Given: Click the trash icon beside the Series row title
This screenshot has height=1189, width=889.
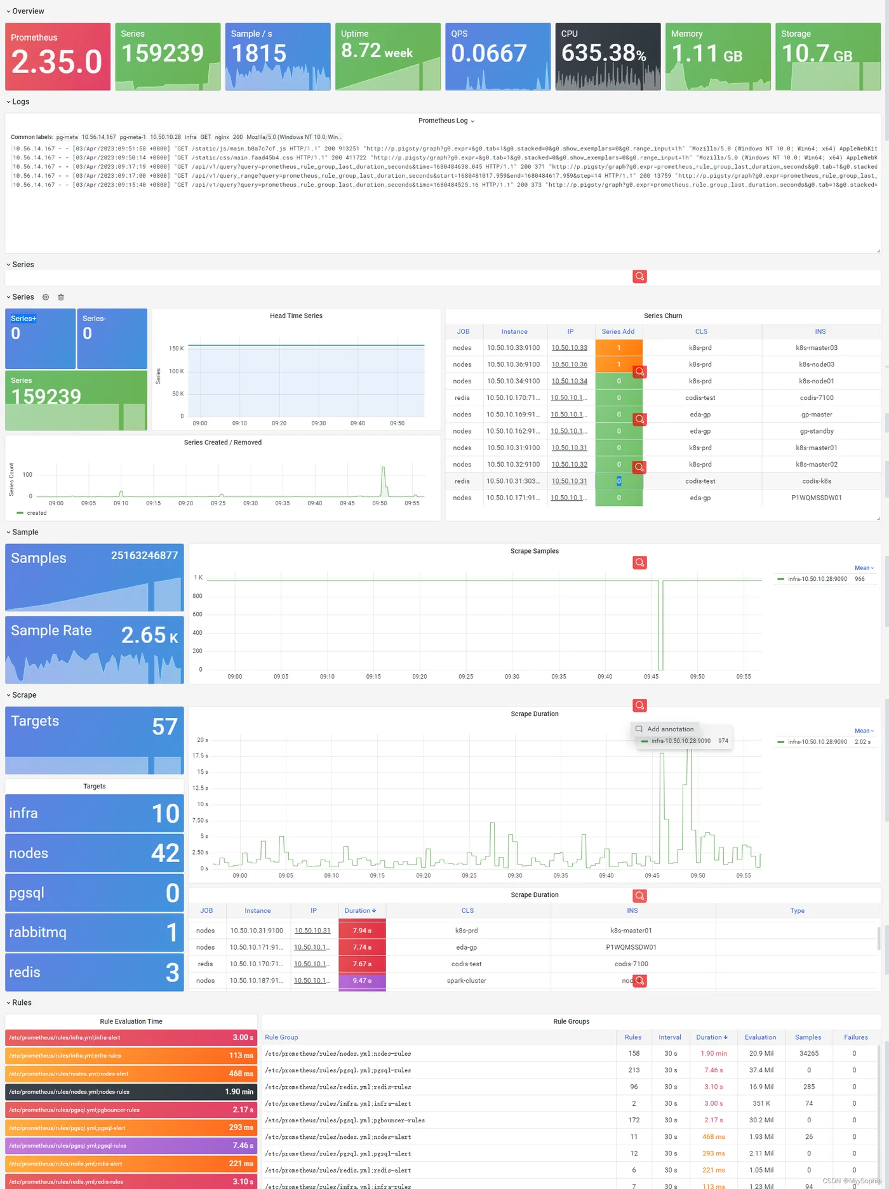Looking at the screenshot, I should click(x=61, y=297).
